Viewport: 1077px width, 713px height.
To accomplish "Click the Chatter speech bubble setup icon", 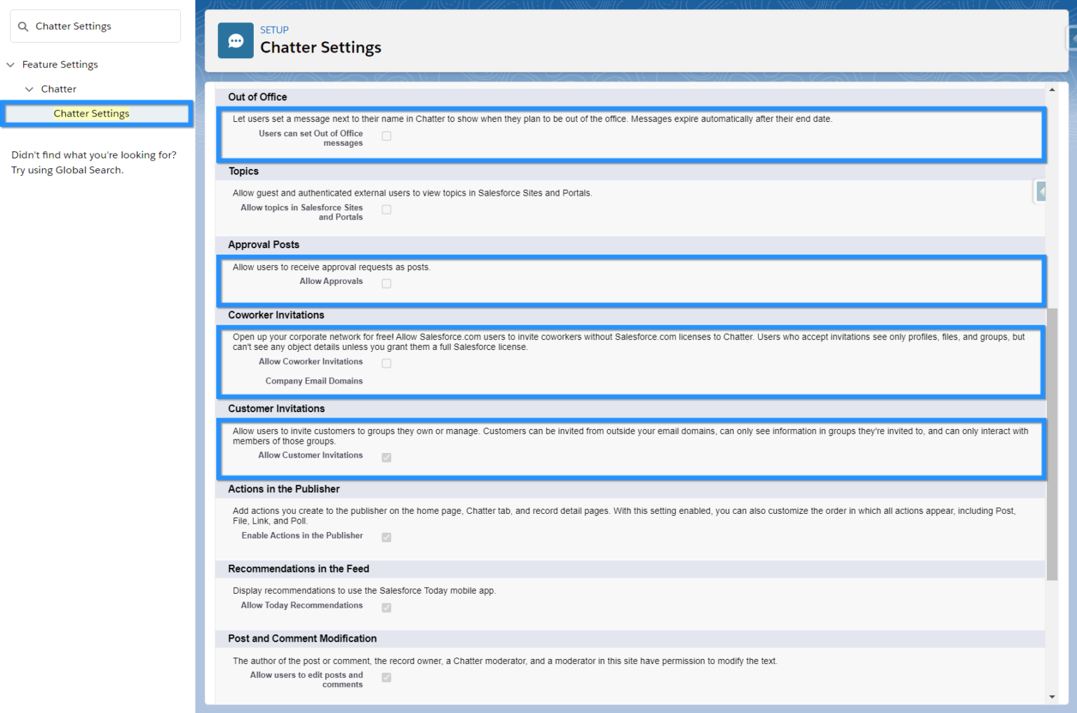I will [235, 40].
